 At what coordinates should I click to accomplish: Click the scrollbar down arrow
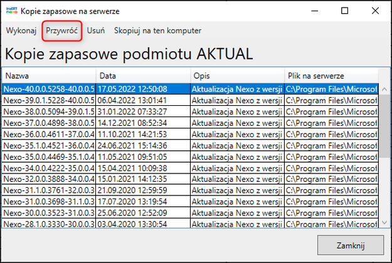pyautogui.click(x=384, y=222)
